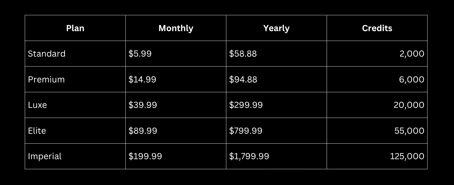Click the $39.99 monthly price
Image resolution: width=454 pixels, height=185 pixels.
pos(143,105)
